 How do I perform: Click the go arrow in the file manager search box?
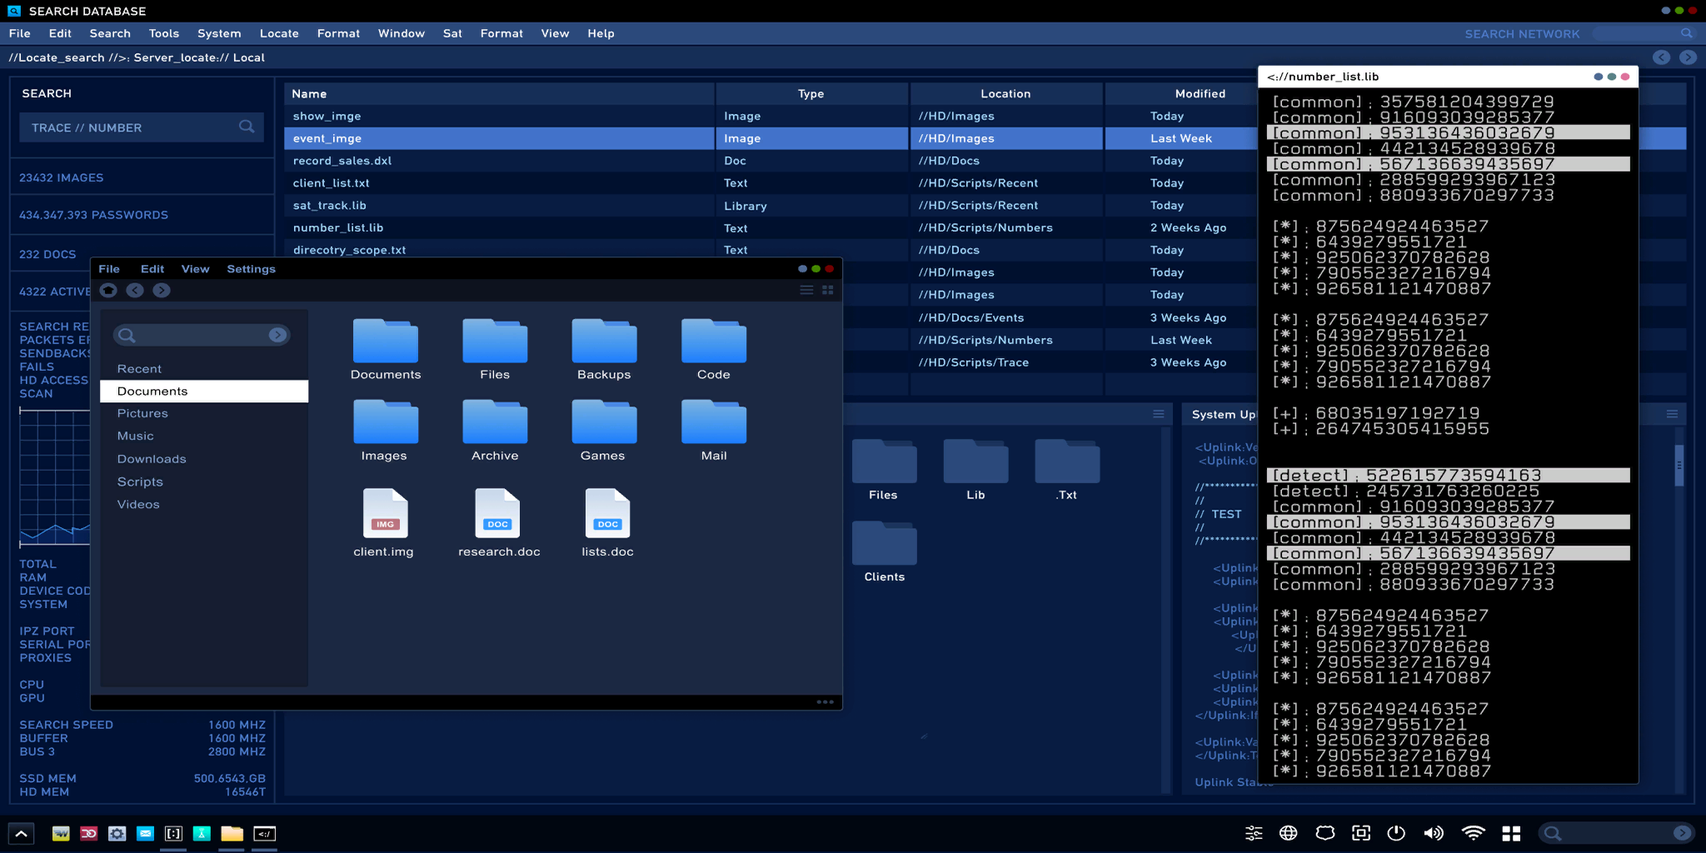277,335
